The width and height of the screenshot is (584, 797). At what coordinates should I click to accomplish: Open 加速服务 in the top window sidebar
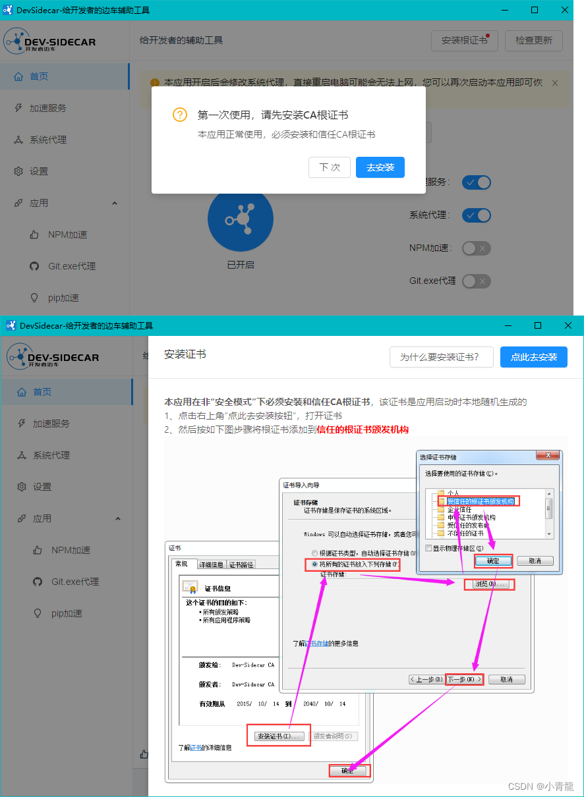pyautogui.click(x=48, y=108)
